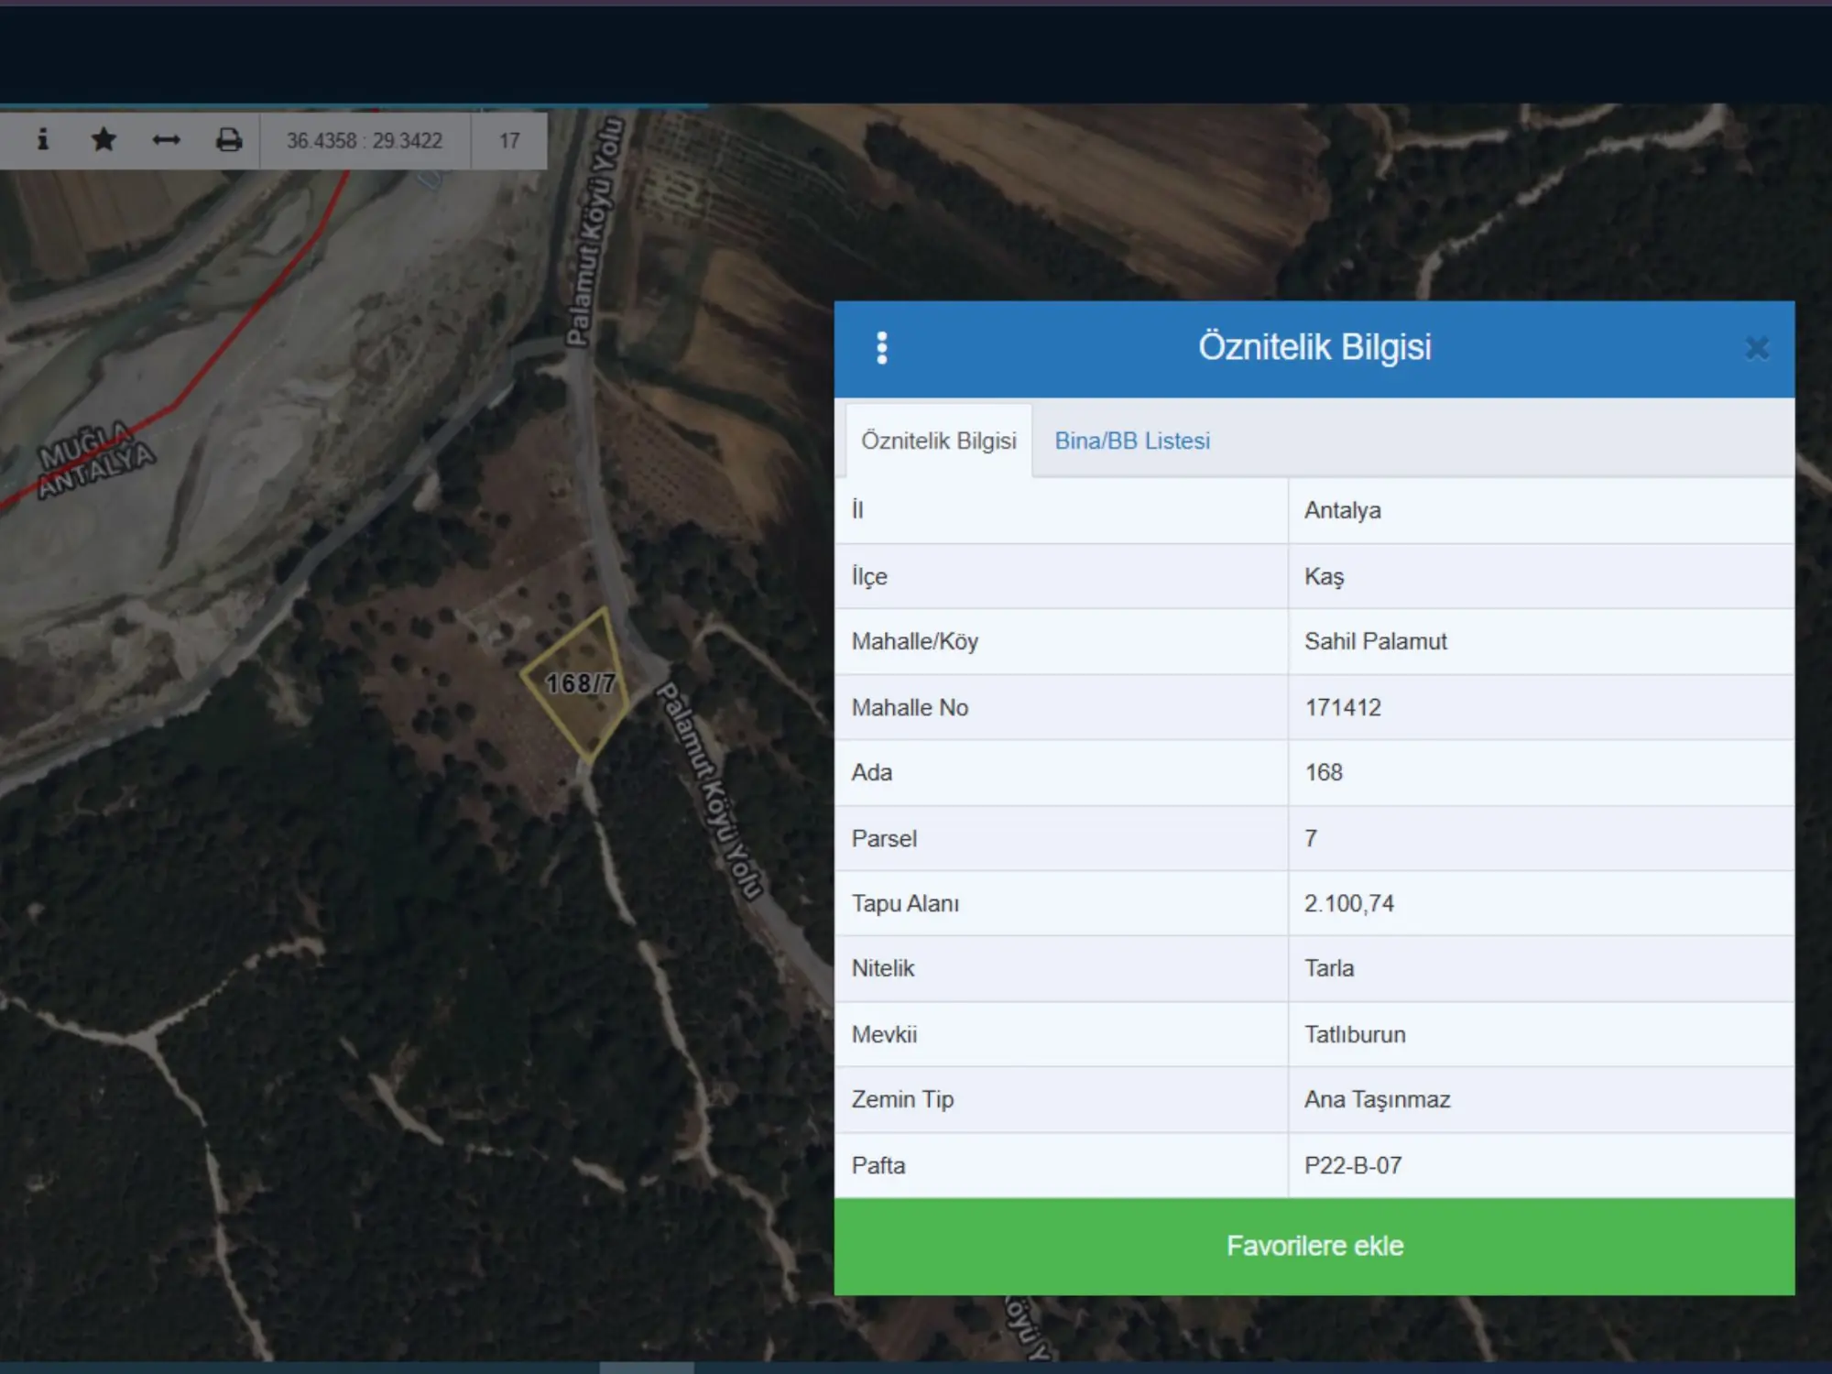Viewport: 1832px width, 1374px height.
Task: Click the Tapu Alanı value 2.100,74
Action: (1349, 903)
